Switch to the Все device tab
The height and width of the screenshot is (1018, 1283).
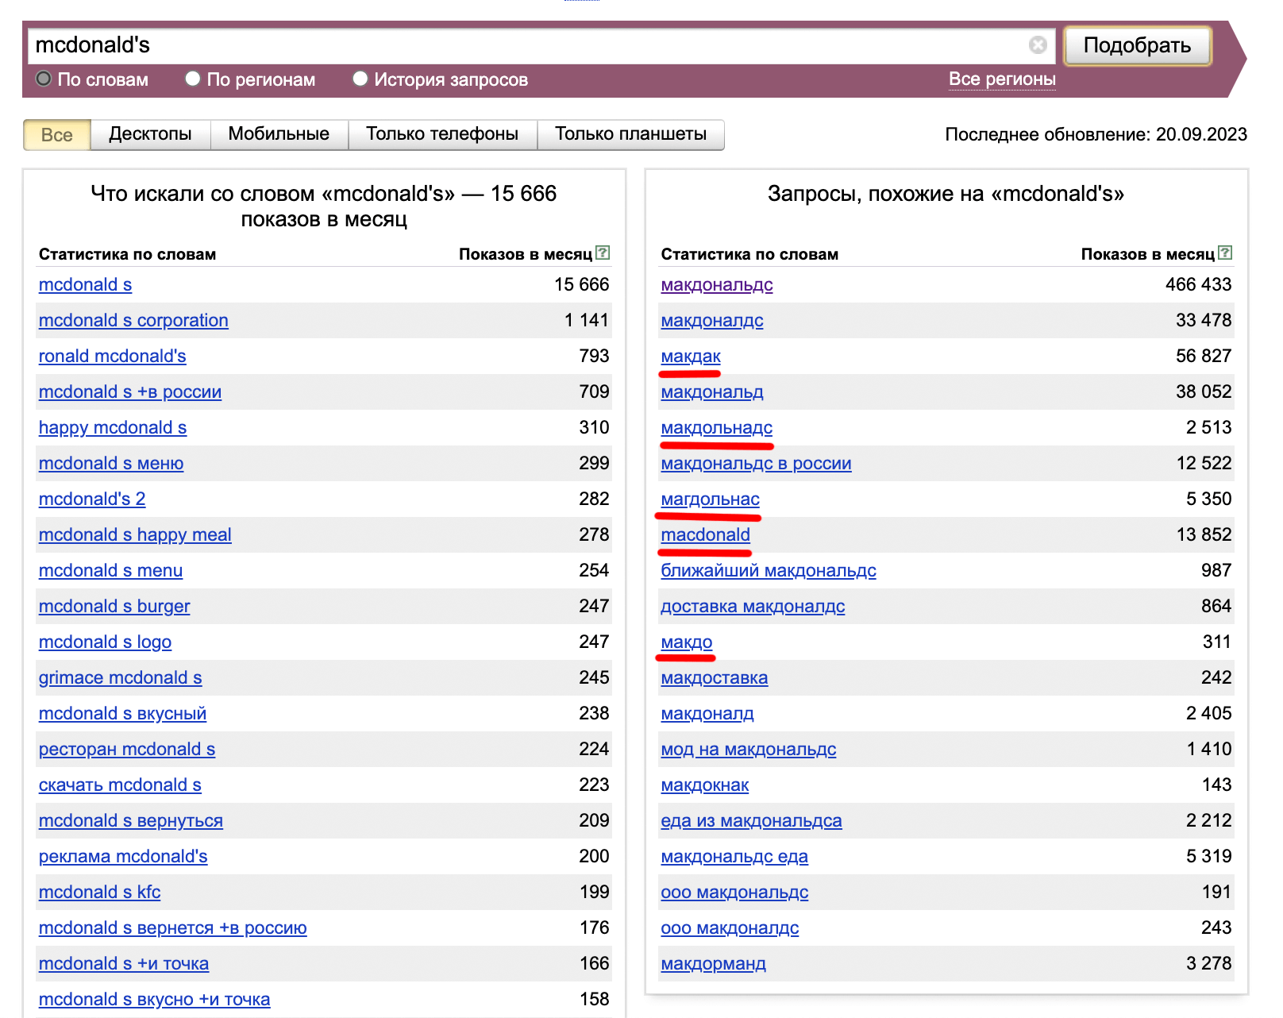pyautogui.click(x=57, y=135)
